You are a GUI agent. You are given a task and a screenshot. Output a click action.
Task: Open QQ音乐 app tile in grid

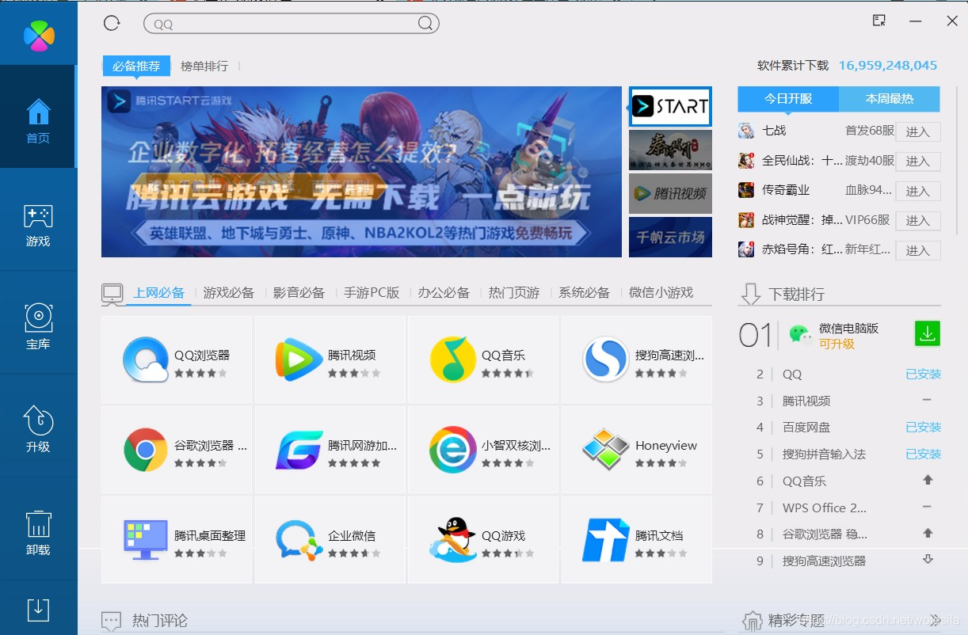tap(484, 359)
